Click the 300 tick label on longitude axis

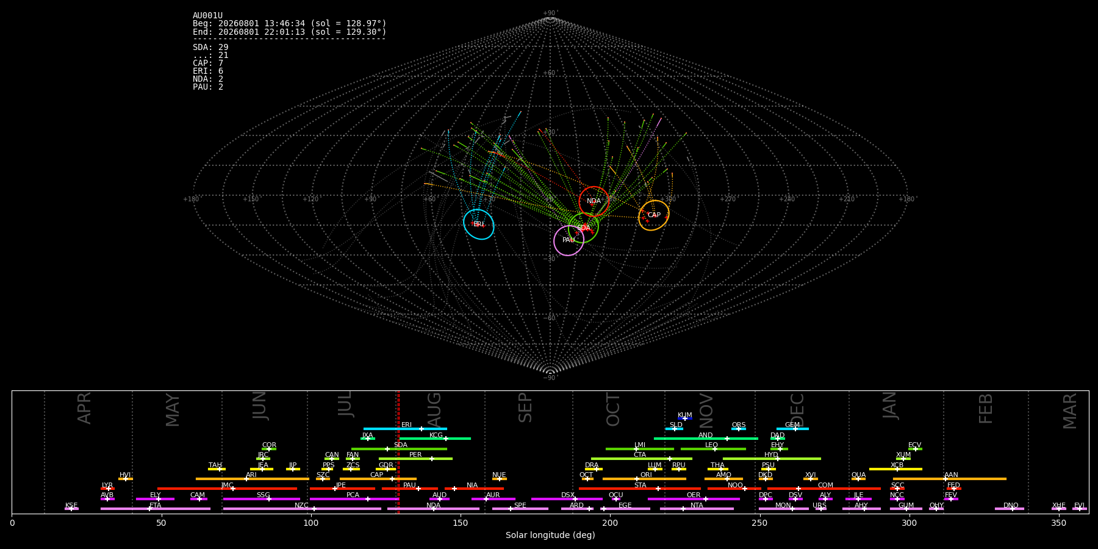point(909,523)
